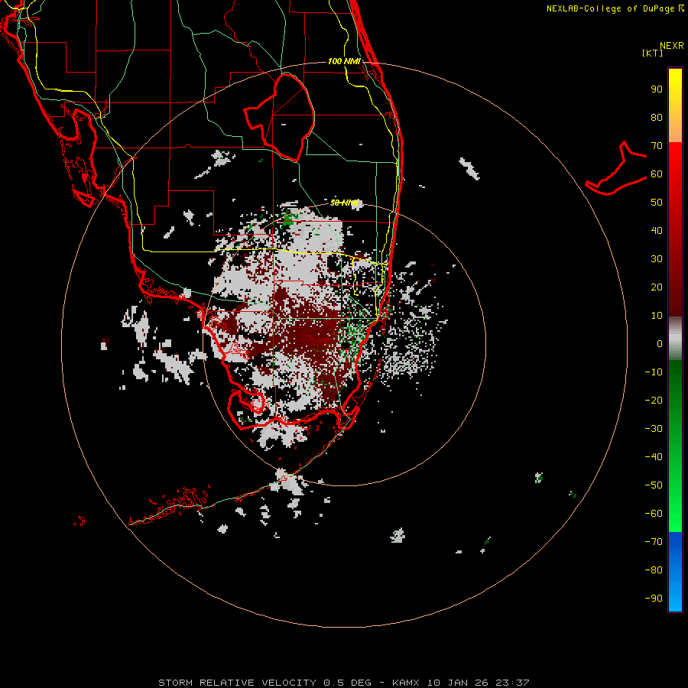The height and width of the screenshot is (688, 688).
Task: Click the [KT] units label
Action: pos(653,53)
